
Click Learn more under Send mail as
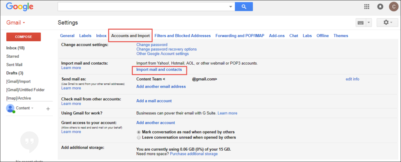click(x=71, y=88)
